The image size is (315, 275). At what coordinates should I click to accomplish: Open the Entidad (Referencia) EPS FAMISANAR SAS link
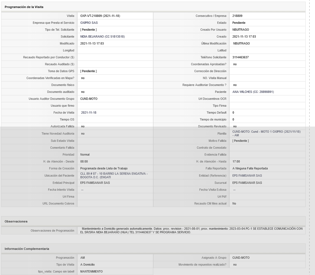pos(247,176)
